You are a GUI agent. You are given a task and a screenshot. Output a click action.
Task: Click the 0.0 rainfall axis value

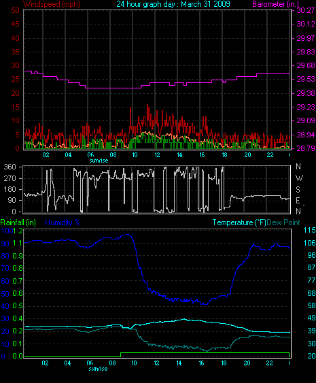[17, 356]
